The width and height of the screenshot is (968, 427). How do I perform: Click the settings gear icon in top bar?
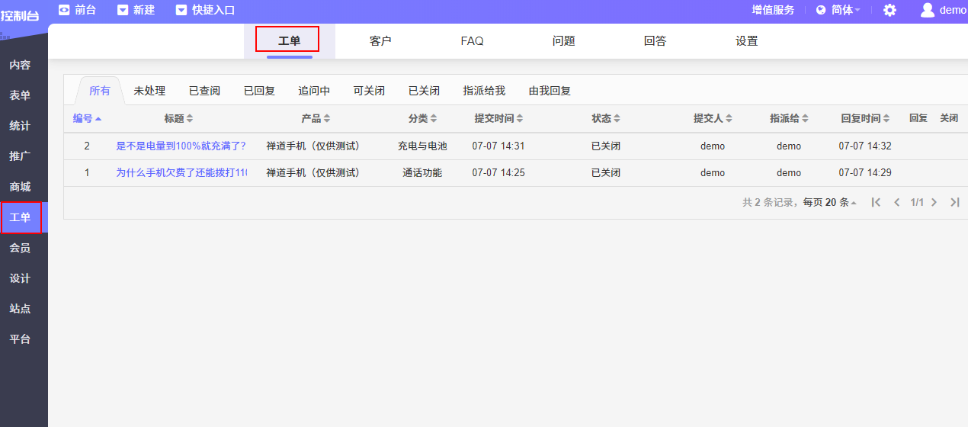pos(889,10)
